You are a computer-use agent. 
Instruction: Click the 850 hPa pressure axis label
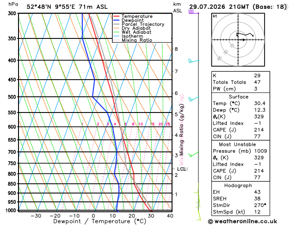13,184
